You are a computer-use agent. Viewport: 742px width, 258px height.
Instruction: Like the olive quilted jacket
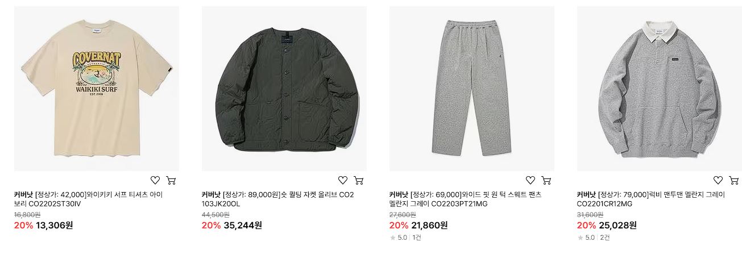(342, 180)
